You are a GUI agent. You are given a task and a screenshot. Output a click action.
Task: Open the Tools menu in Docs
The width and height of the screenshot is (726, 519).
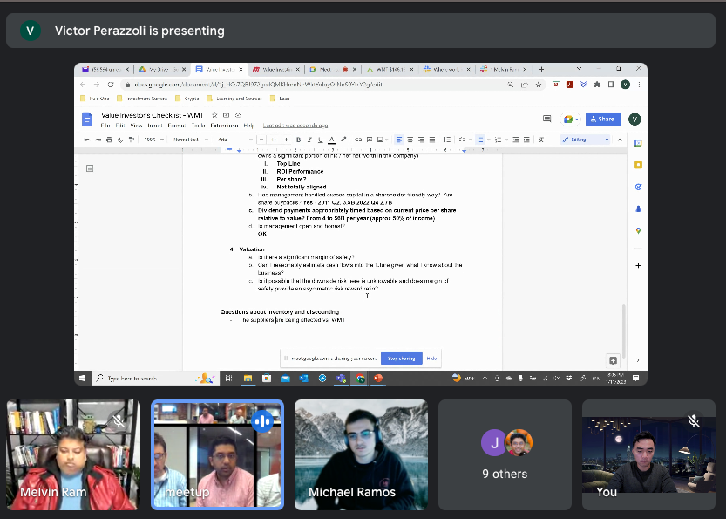click(198, 126)
